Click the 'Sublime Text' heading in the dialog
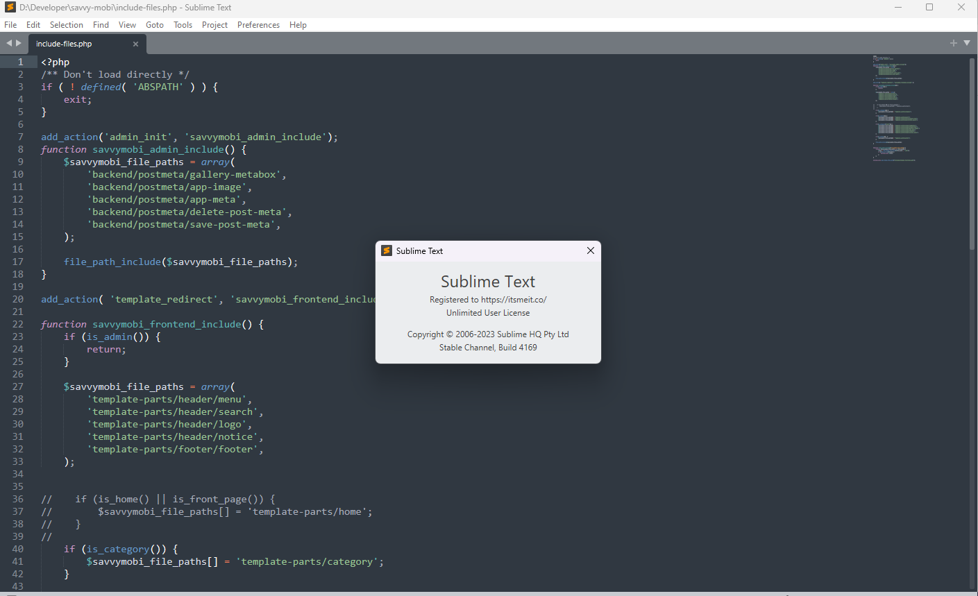The width and height of the screenshot is (978, 596). click(488, 282)
